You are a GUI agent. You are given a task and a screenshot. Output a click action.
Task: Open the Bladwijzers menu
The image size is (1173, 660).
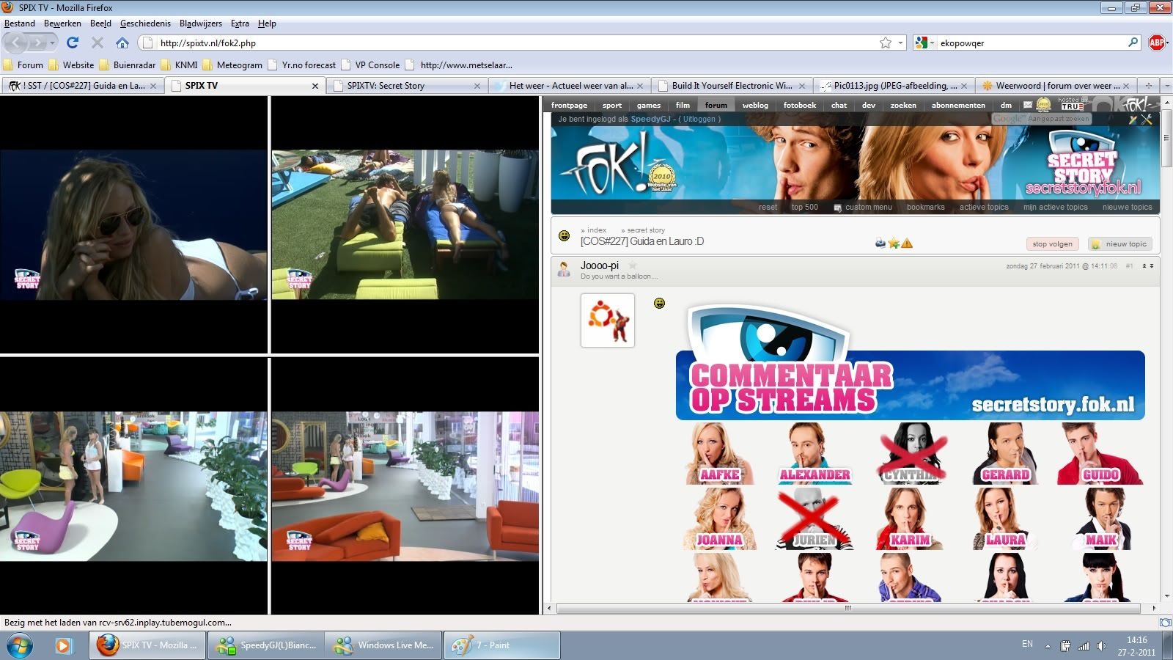tap(201, 23)
